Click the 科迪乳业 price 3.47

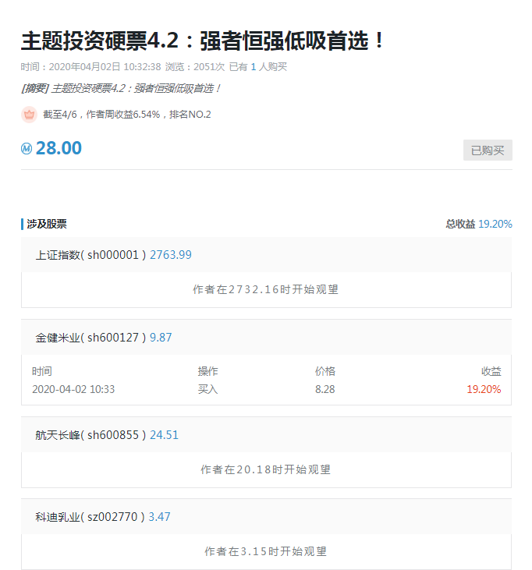point(159,516)
